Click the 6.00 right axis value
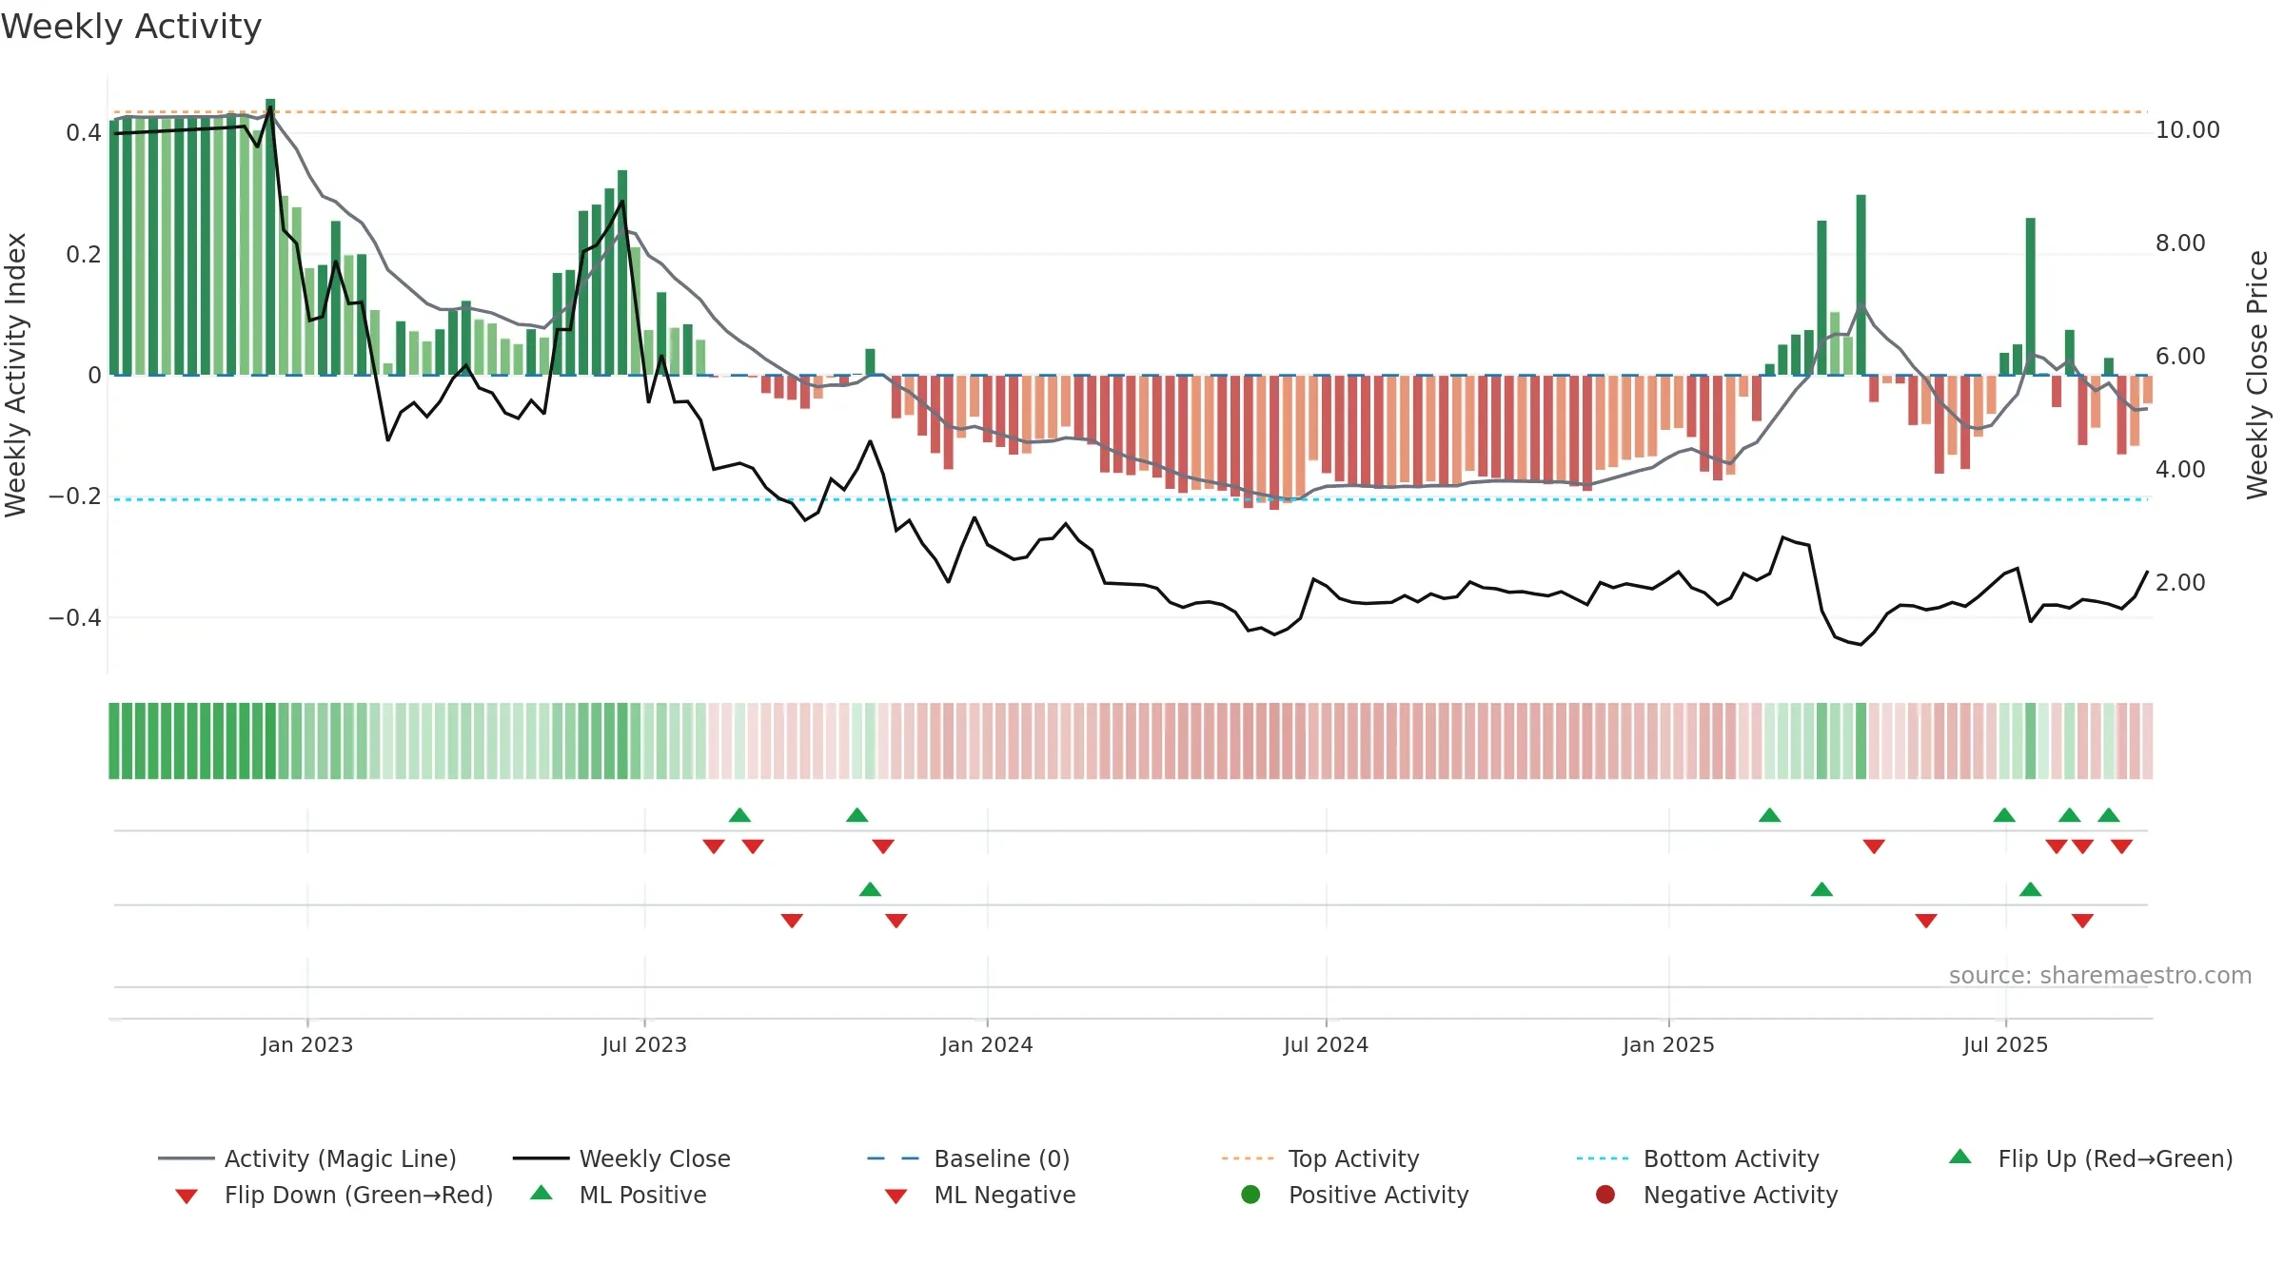 pos(2180,357)
